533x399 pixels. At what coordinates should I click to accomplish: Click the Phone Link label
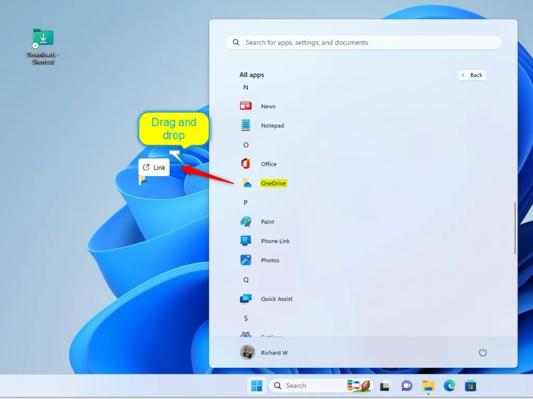click(x=275, y=241)
